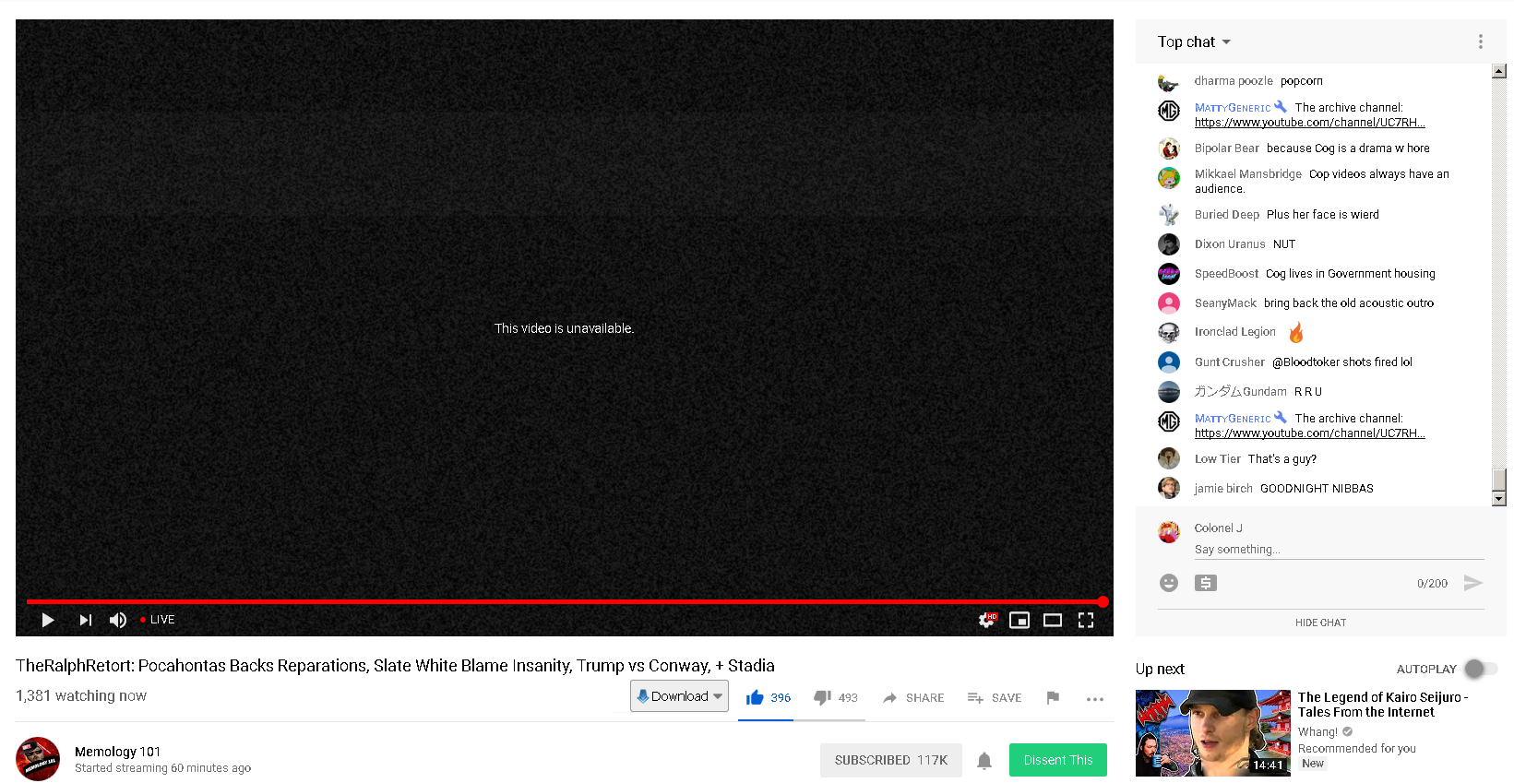Save video to a playlist
Viewport: 1514px width, 783px height.
(994, 698)
